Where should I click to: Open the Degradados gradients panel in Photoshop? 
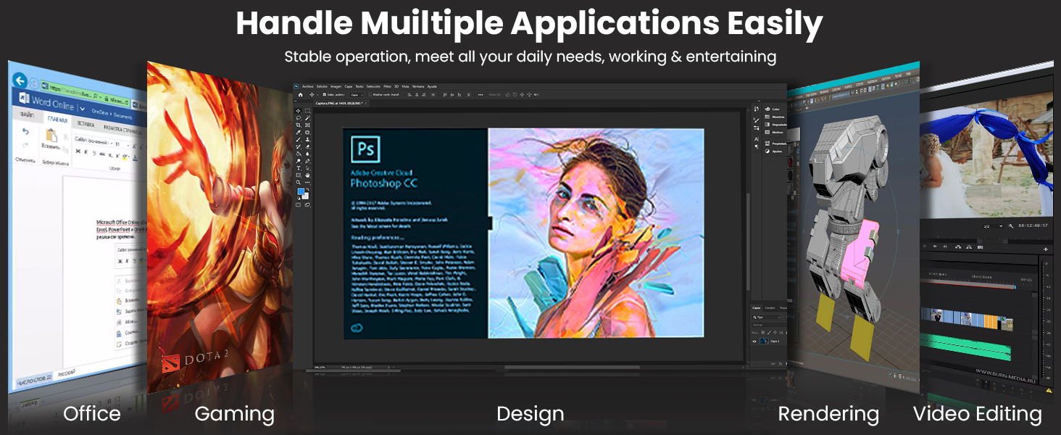pyautogui.click(x=767, y=125)
